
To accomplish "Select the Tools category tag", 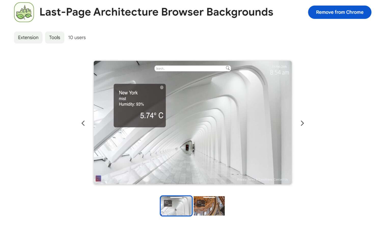I will 54,37.
